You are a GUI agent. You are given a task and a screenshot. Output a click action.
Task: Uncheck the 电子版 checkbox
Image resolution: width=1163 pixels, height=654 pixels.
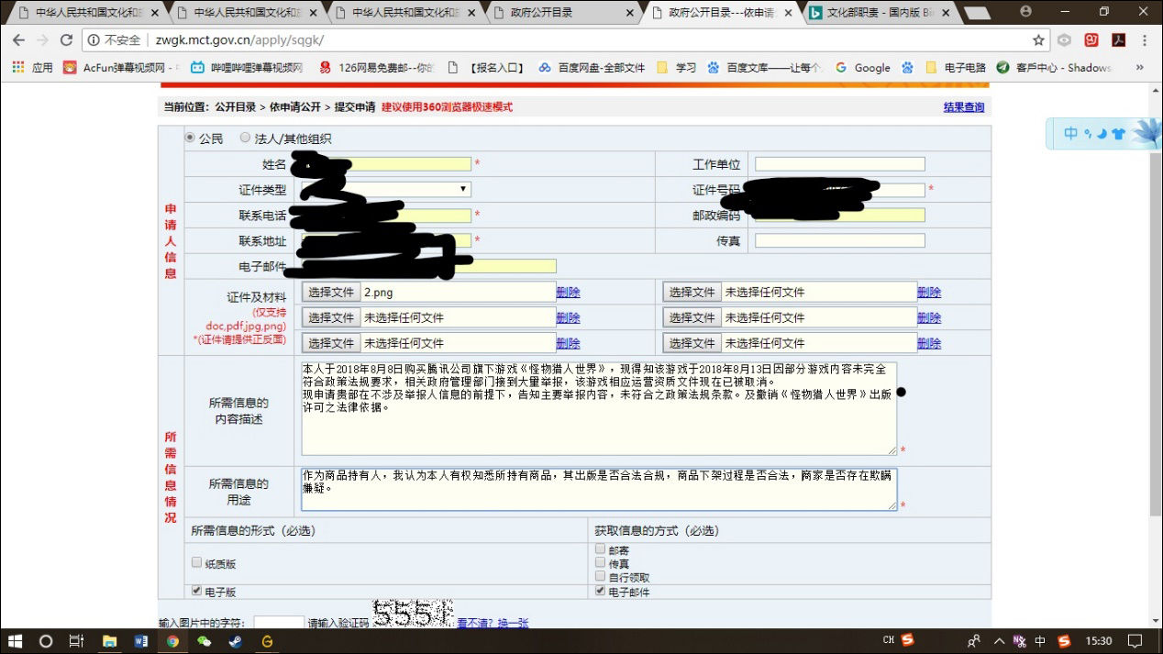click(x=196, y=591)
